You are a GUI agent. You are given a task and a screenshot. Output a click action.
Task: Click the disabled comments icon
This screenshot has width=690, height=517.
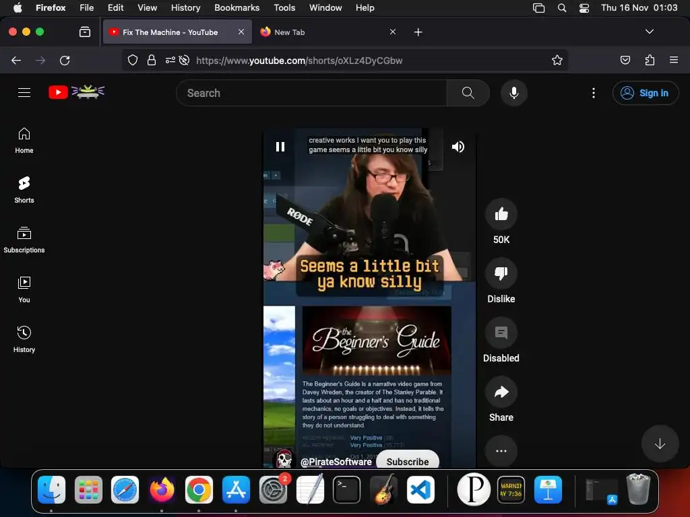[501, 333]
